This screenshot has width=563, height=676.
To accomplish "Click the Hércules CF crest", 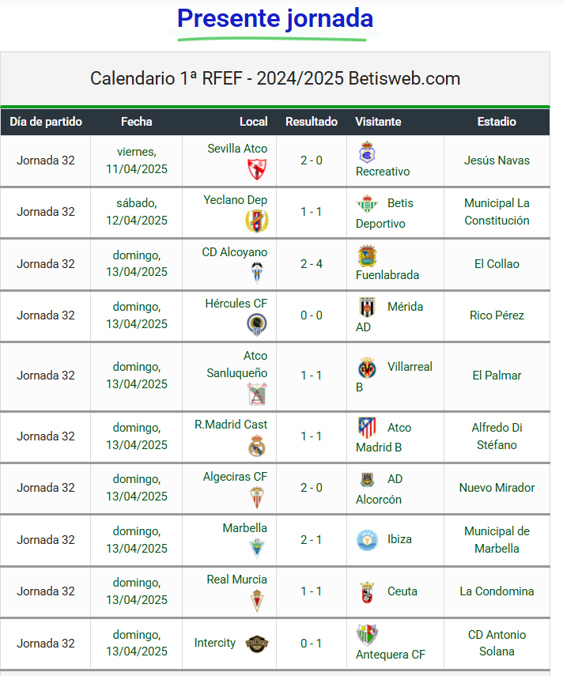I will (x=257, y=324).
